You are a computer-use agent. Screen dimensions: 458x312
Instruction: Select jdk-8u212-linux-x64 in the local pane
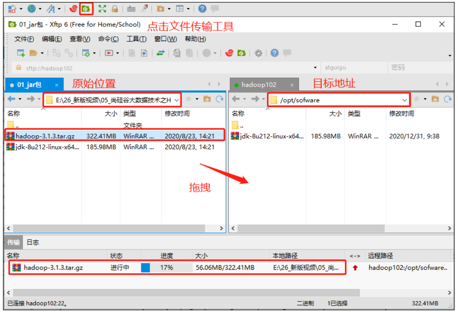[115, 147]
